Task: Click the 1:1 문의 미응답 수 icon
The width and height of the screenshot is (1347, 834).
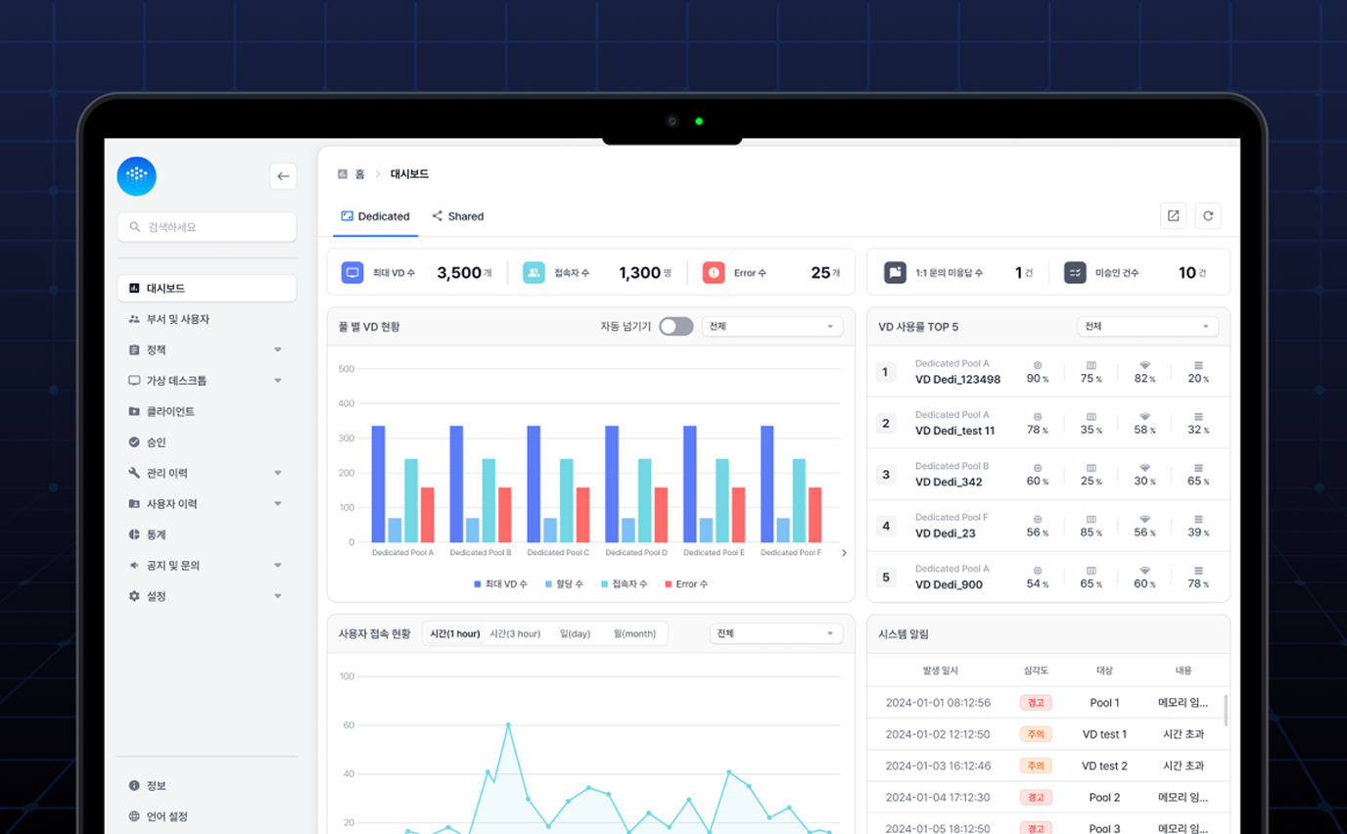Action: click(895, 273)
